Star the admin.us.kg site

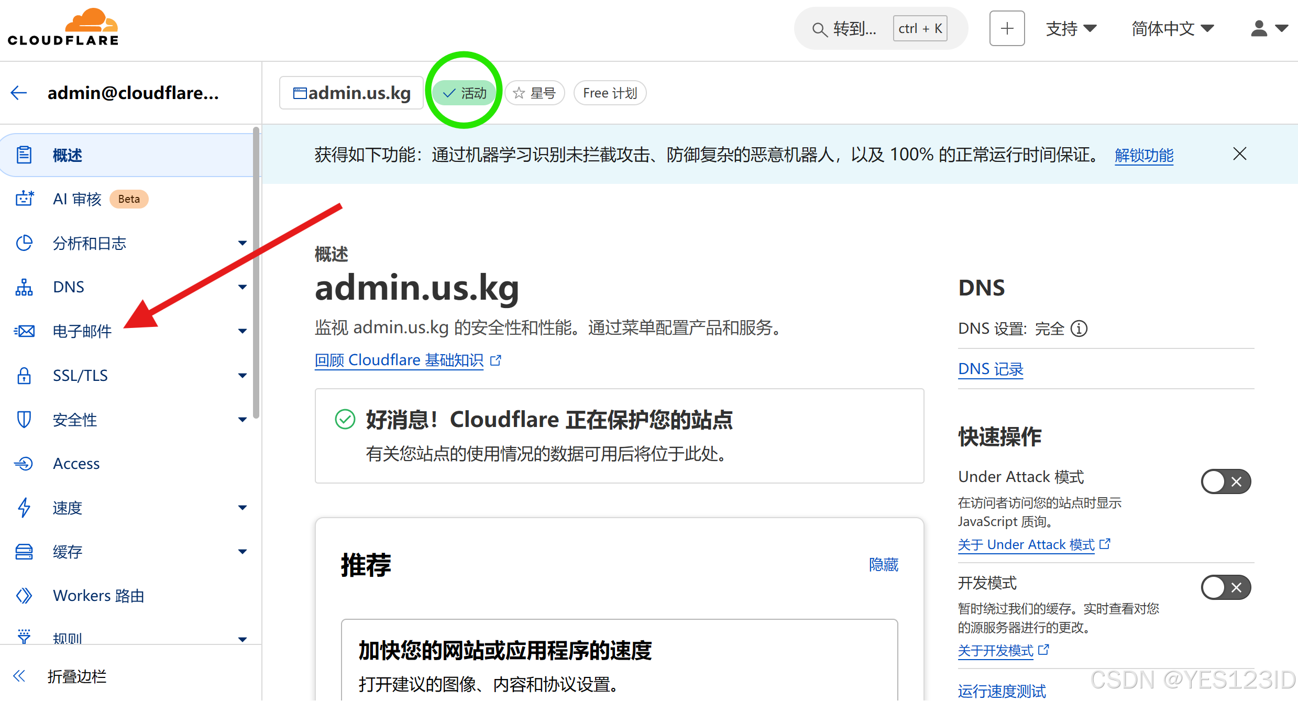point(534,93)
